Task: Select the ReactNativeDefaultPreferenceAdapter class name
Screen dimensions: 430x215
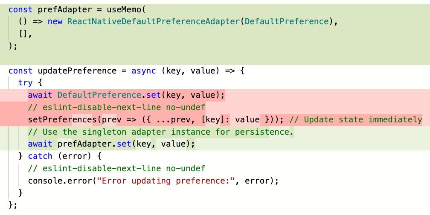Action: [152, 21]
